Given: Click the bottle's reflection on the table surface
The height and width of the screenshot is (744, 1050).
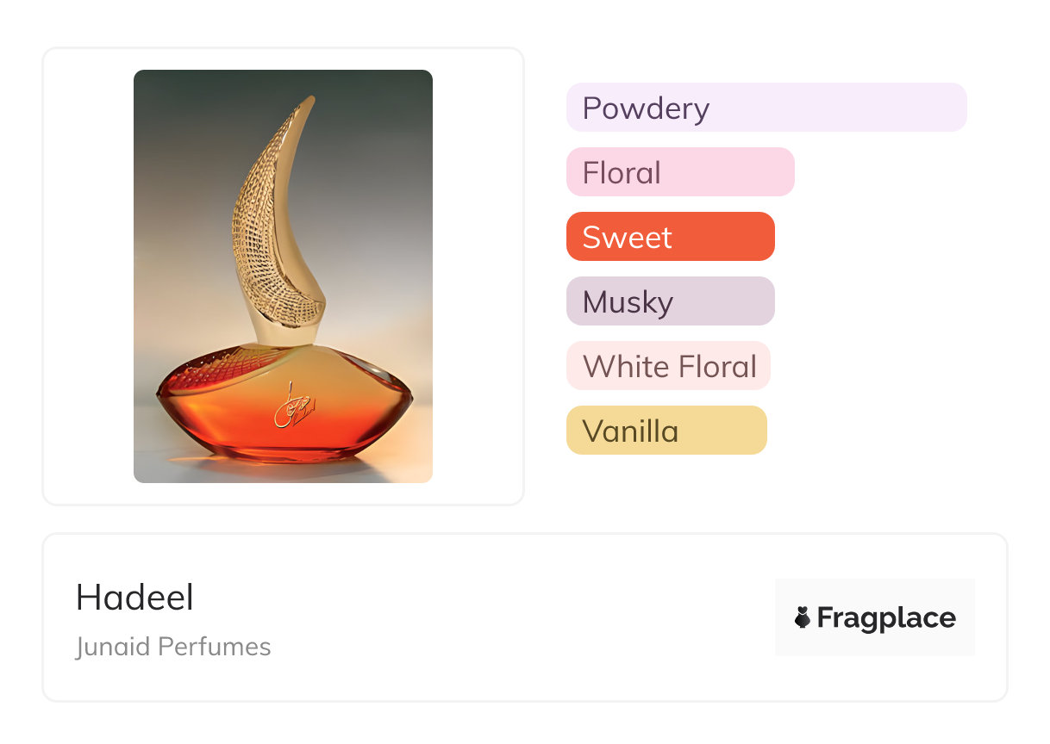Looking at the screenshot, I should (x=284, y=469).
